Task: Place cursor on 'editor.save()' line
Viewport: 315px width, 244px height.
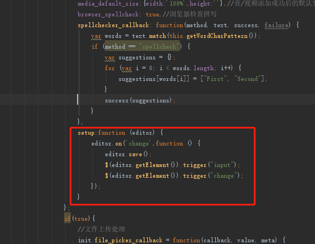Action: click(128, 154)
